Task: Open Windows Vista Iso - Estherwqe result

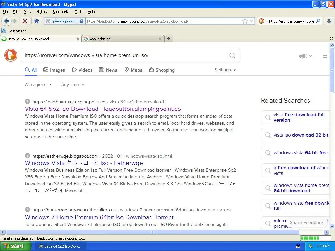Action: (x=84, y=163)
